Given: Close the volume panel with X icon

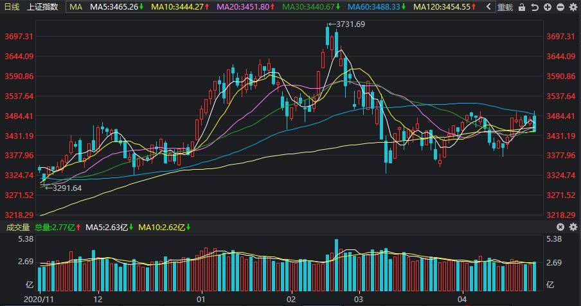Looking at the screenshot, I should [x=560, y=227].
